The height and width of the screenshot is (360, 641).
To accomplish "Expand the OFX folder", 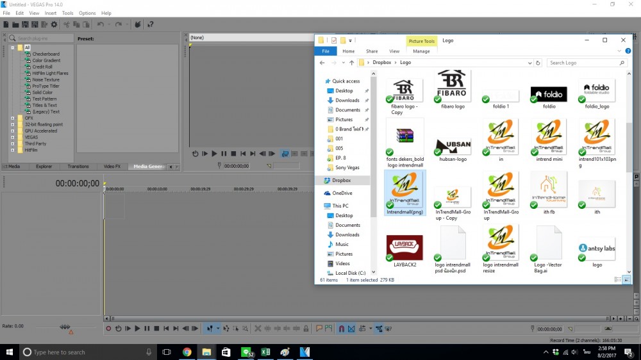I will [13, 118].
